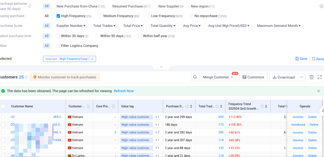This screenshot has height=157, width=324.
Task: Open the Supplier Number dropdown
Action: (71, 26)
